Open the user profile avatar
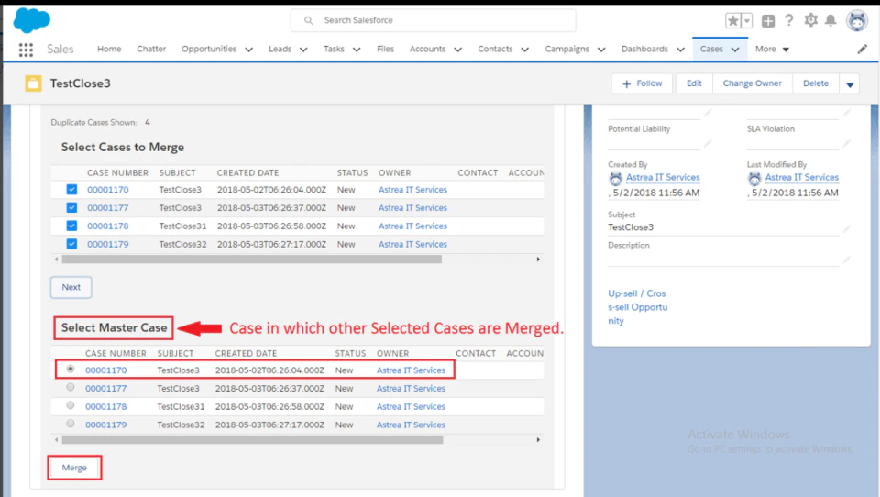Image resolution: width=880 pixels, height=497 pixels. (857, 21)
